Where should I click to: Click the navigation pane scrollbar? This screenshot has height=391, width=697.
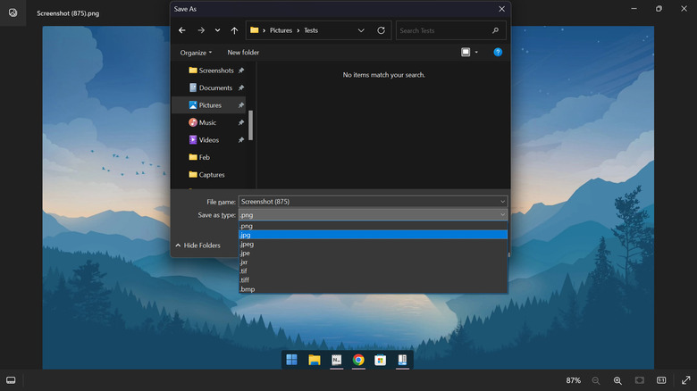tap(251, 125)
